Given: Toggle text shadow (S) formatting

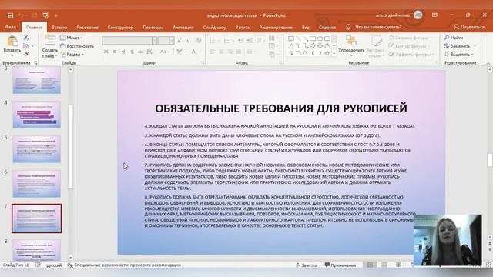Looking at the screenshot, I should [x=132, y=52].
